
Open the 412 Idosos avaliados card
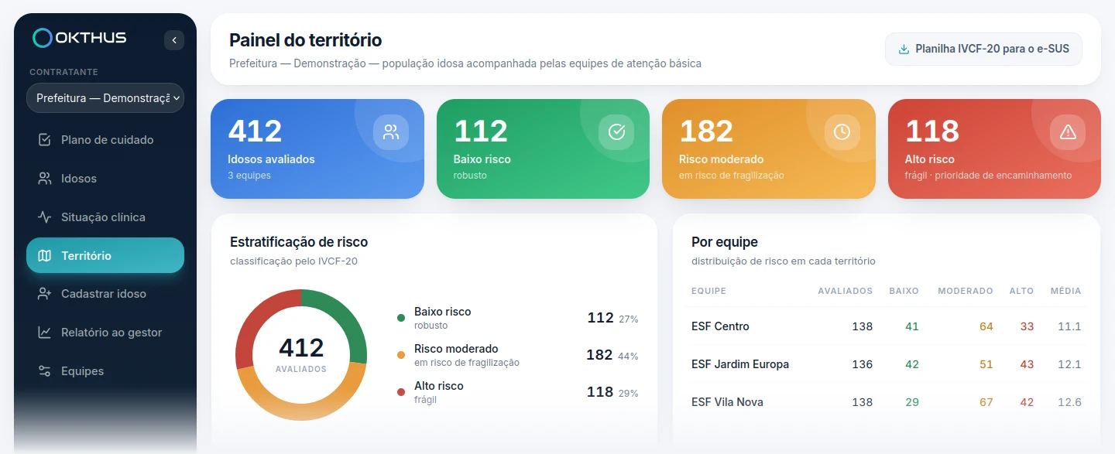click(x=317, y=148)
